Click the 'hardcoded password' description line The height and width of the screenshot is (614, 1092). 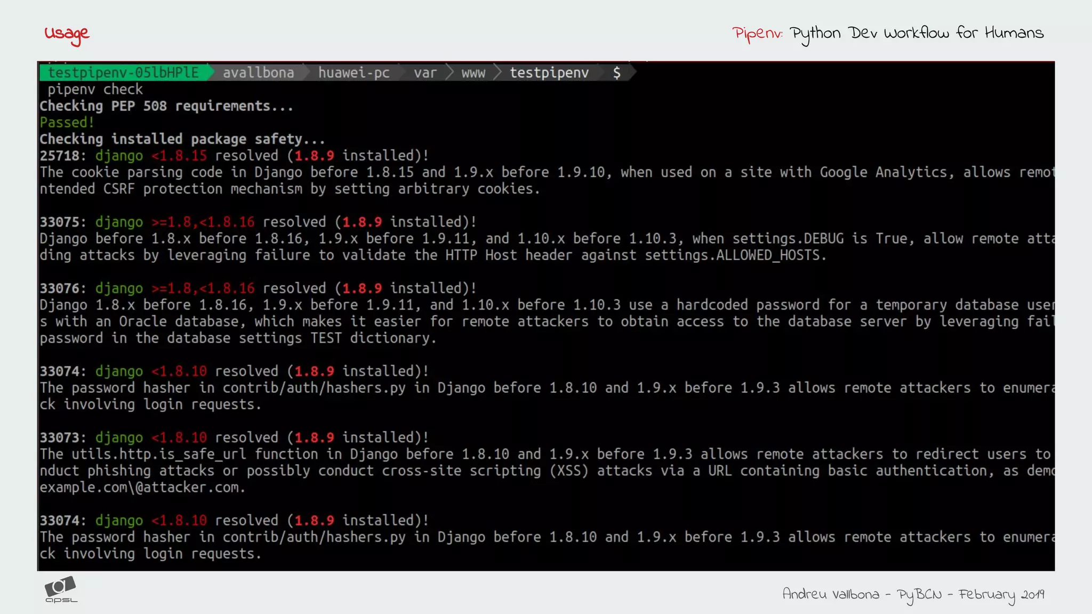coord(547,304)
